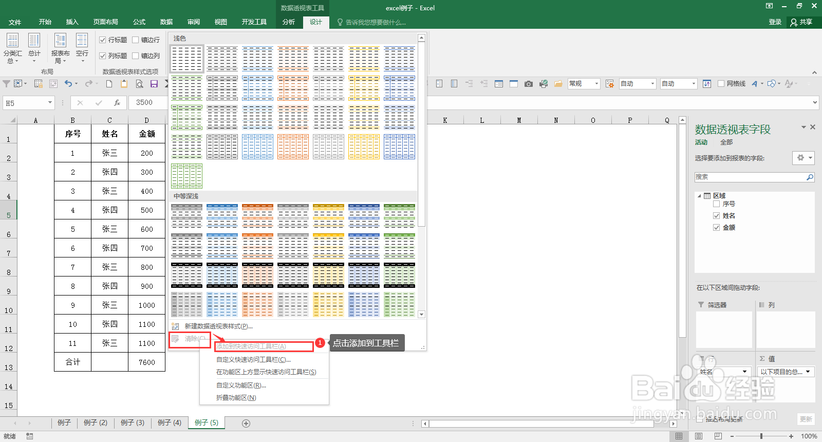
Task: Expand the formula bar chevron
Action: coord(815,103)
